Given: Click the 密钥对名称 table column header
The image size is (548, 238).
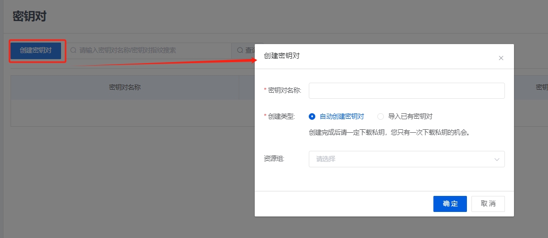Looking at the screenshot, I should click(125, 87).
